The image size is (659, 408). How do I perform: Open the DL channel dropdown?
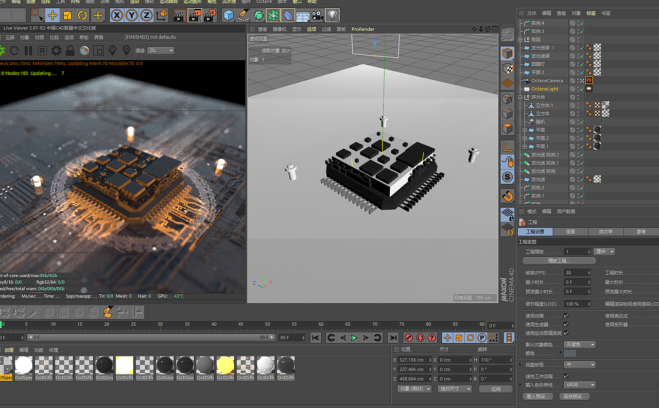tap(161, 50)
